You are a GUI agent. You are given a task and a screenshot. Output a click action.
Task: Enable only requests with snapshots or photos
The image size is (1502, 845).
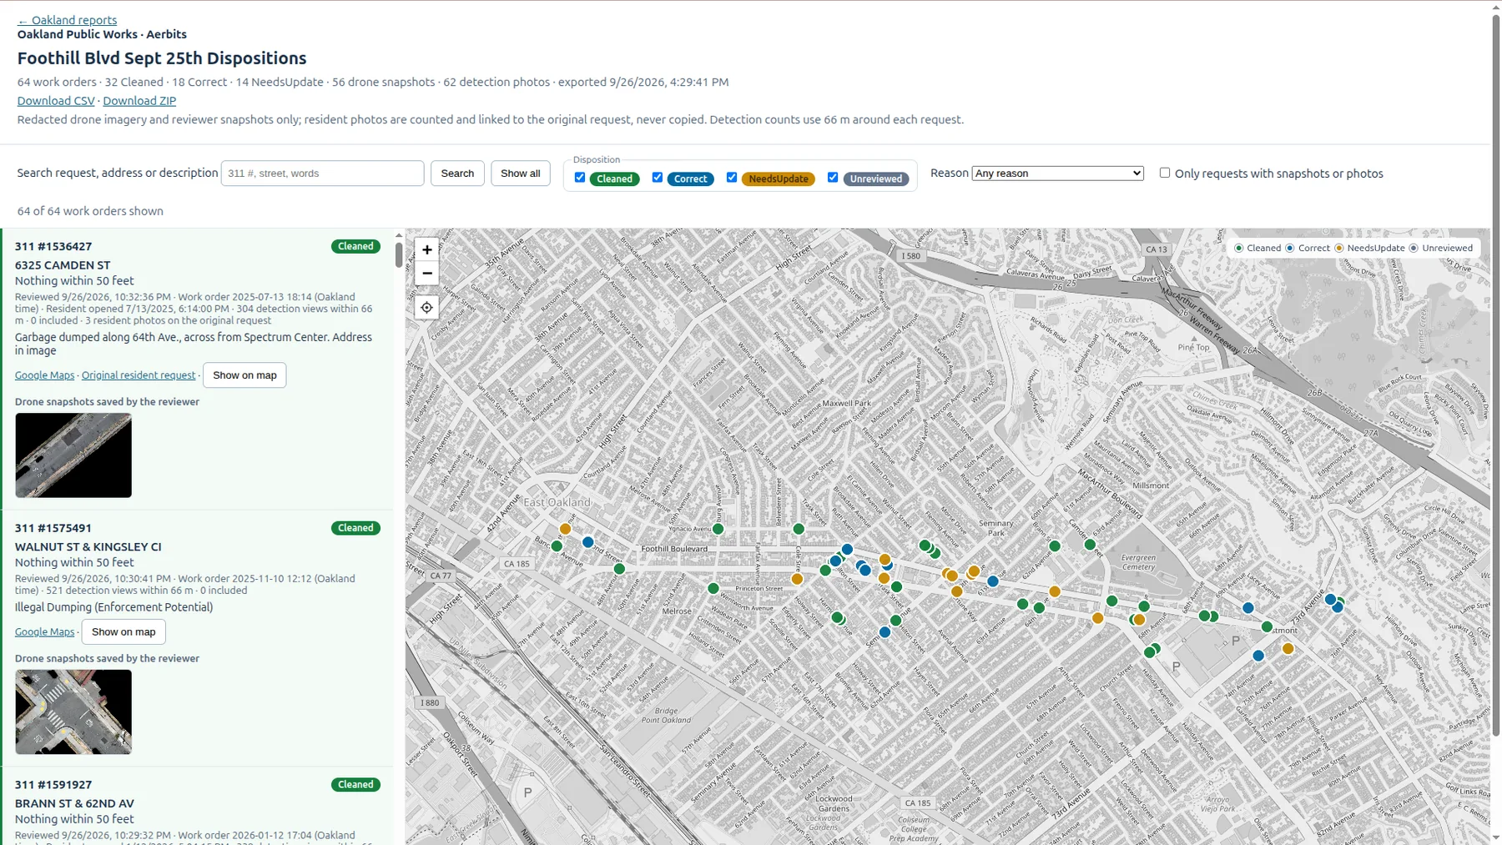coord(1165,173)
